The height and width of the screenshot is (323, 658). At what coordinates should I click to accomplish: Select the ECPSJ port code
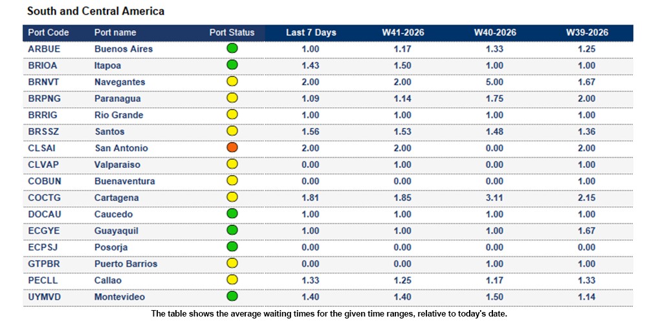tap(43, 247)
